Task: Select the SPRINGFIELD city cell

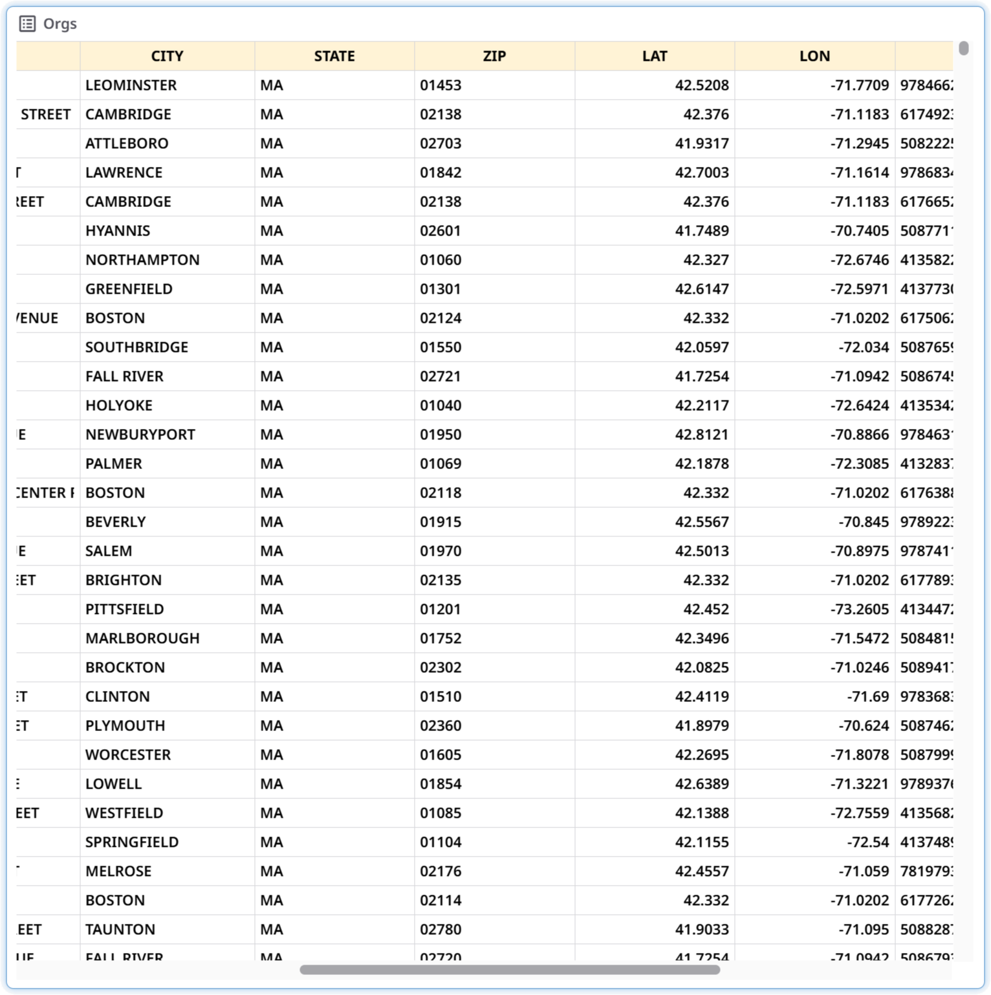Action: click(168, 842)
